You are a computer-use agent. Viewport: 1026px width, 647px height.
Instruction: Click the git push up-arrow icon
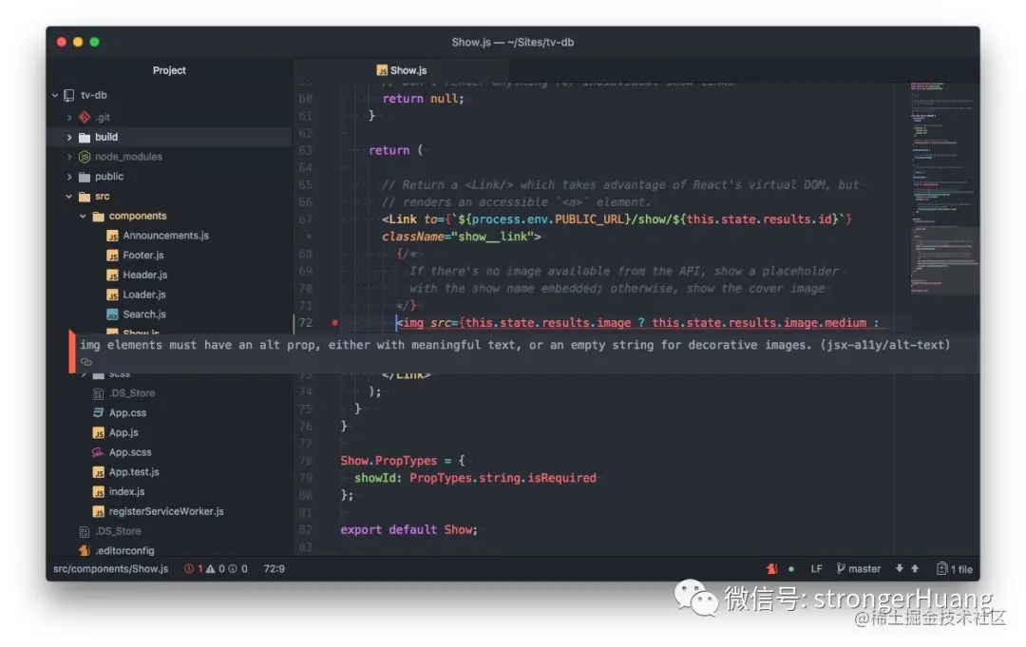tap(915, 568)
